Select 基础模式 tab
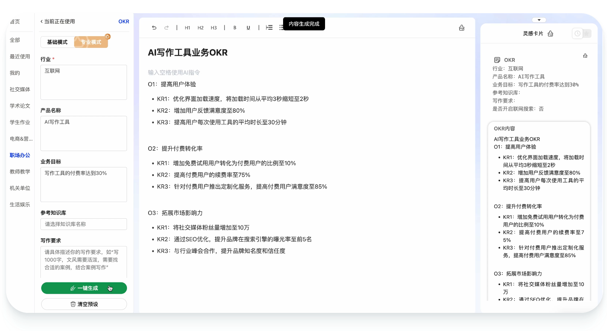Screen dimensions: 607x331 tap(57, 42)
